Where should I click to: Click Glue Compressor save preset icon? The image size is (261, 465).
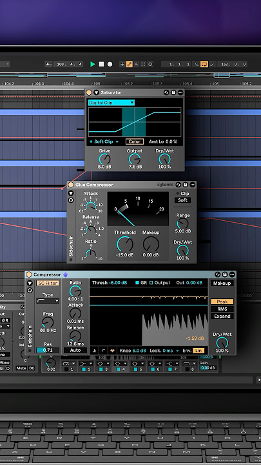[x=185, y=185]
